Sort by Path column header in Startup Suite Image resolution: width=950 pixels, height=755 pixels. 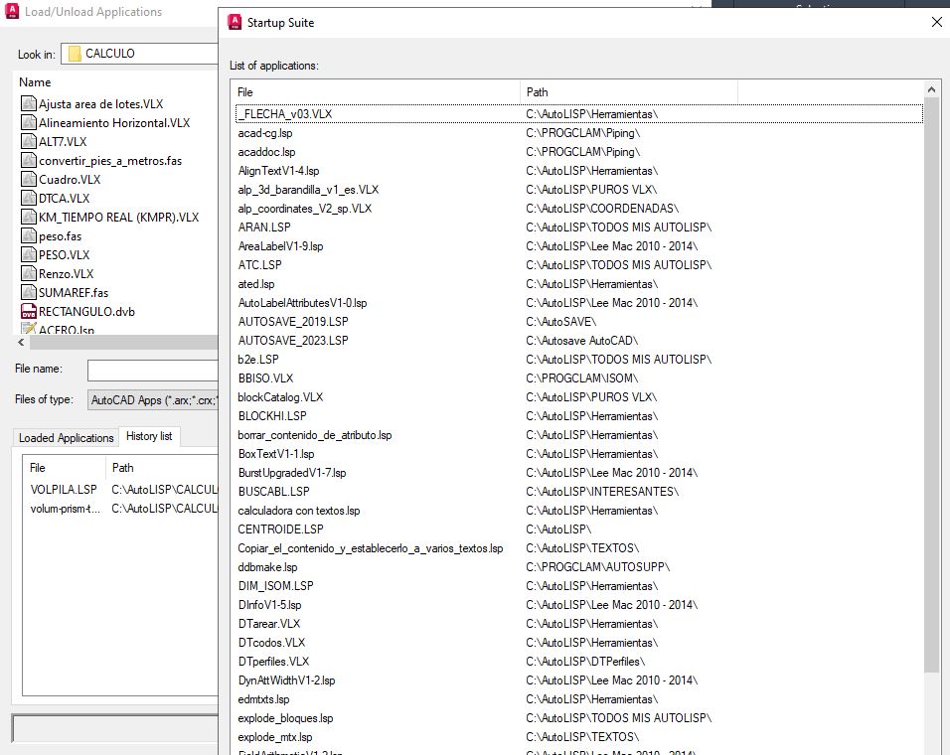(629, 92)
